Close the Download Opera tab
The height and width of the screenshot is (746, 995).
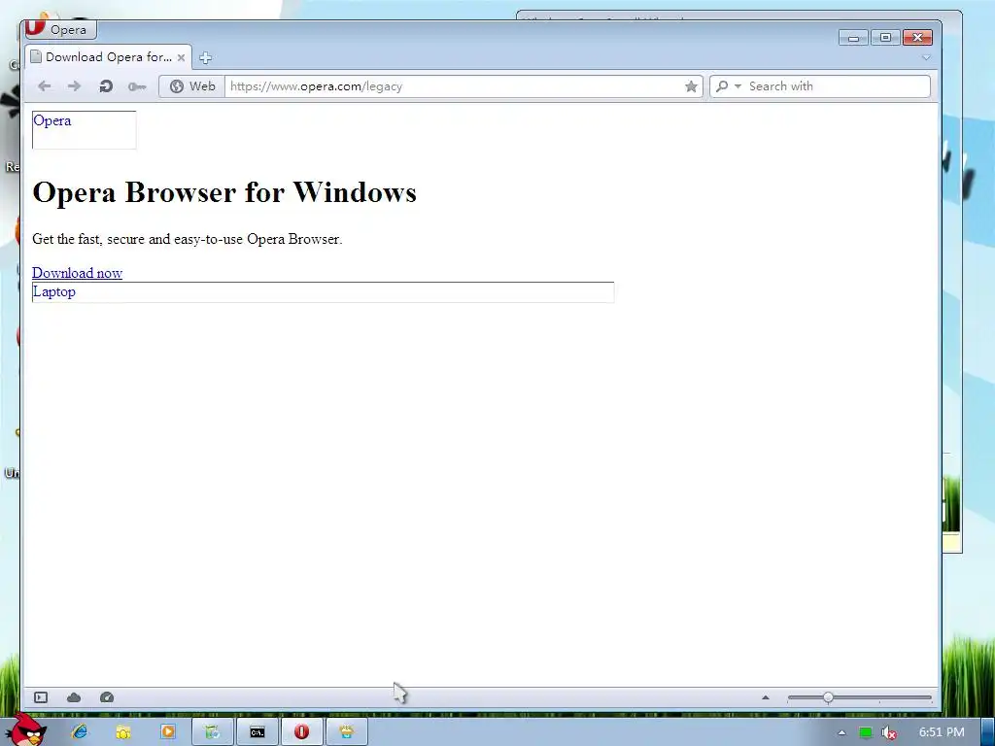click(x=181, y=57)
